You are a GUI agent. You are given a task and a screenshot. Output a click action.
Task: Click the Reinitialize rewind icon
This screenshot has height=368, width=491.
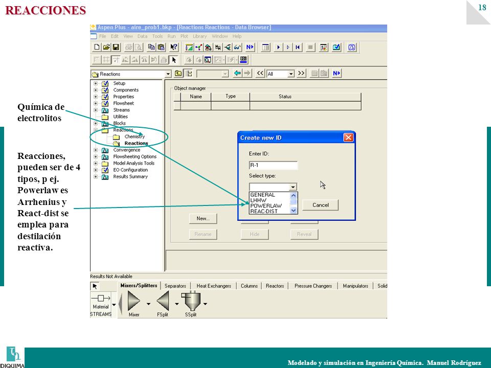pos(298,47)
